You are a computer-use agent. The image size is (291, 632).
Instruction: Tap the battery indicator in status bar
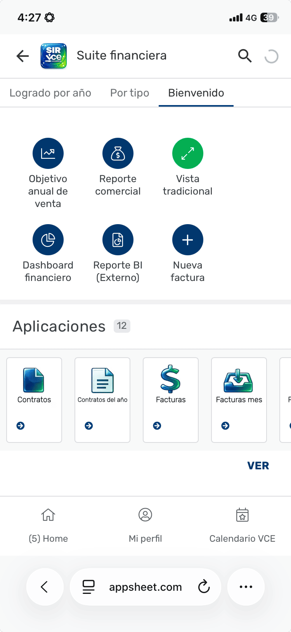click(270, 18)
